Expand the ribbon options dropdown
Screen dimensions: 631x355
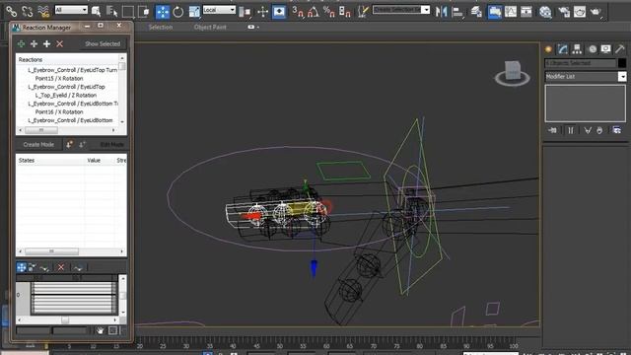click(253, 27)
